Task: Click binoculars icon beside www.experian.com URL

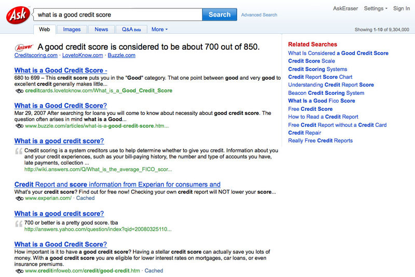Action: 19,198
